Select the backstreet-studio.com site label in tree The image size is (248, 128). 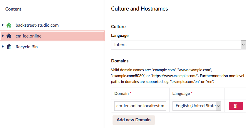point(37,25)
